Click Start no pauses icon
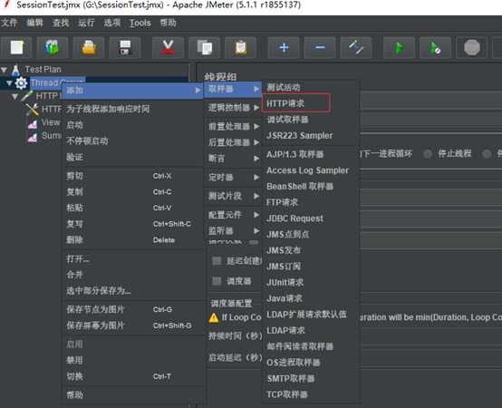This screenshot has height=408, width=502. coord(436,47)
